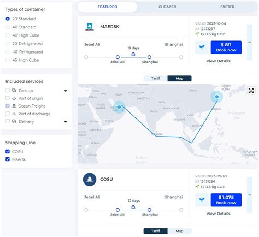Click Maersk offer ID 12431297

(205, 29)
